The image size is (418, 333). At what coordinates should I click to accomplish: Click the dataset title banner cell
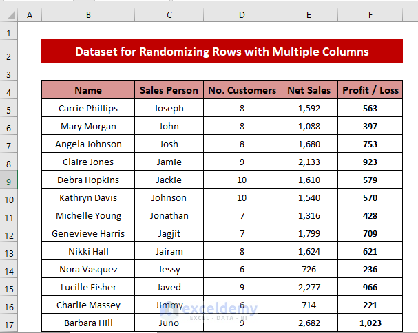(222, 52)
